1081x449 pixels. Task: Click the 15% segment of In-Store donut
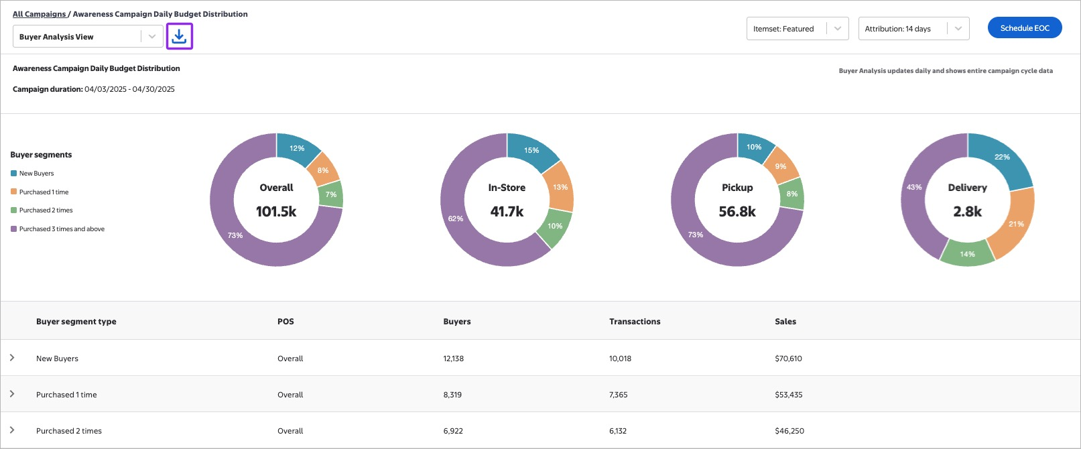531,150
